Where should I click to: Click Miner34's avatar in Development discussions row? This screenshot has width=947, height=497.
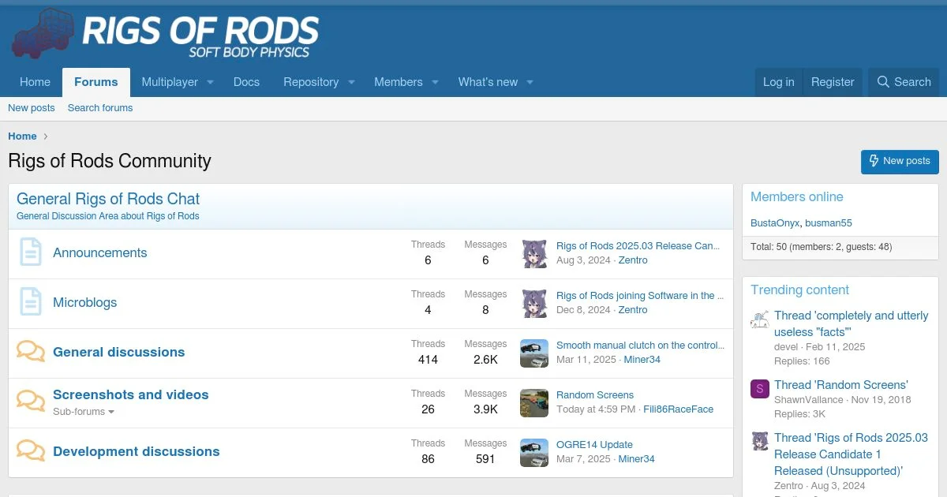tap(534, 452)
